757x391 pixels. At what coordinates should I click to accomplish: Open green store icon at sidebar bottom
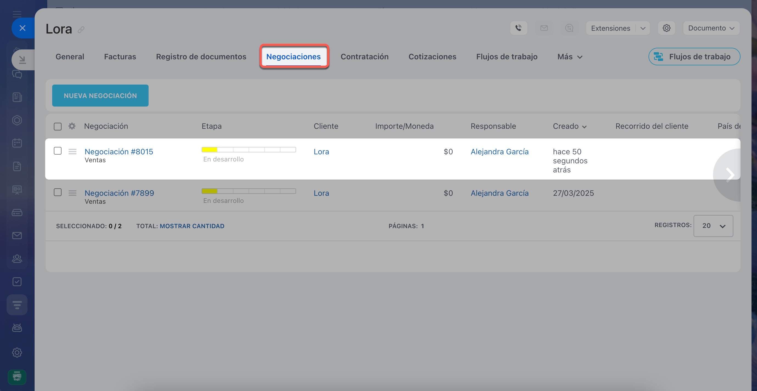click(17, 377)
